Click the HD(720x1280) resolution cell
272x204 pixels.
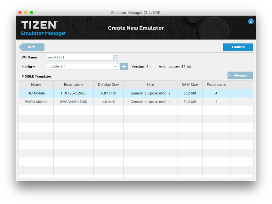73,93
